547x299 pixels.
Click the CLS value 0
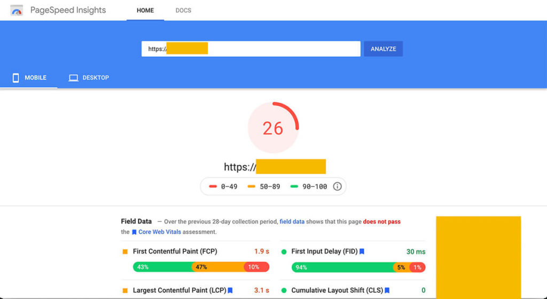click(423, 290)
